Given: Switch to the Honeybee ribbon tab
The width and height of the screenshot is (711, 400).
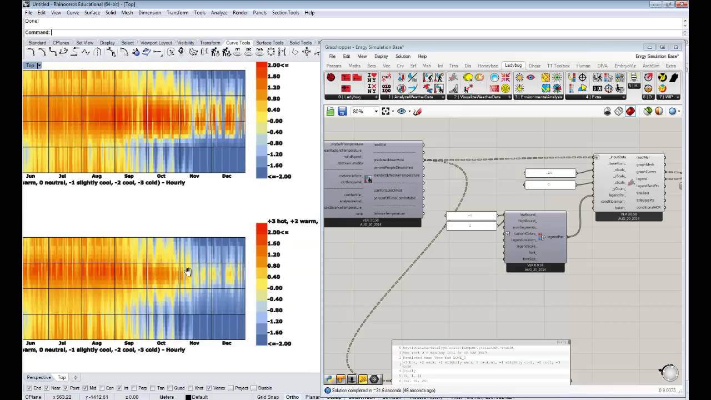Looking at the screenshot, I should [x=488, y=66].
